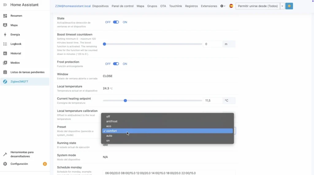Toggle the State window detection switch
Image resolution: width=314 pixels, height=175 pixels.
[116, 22]
